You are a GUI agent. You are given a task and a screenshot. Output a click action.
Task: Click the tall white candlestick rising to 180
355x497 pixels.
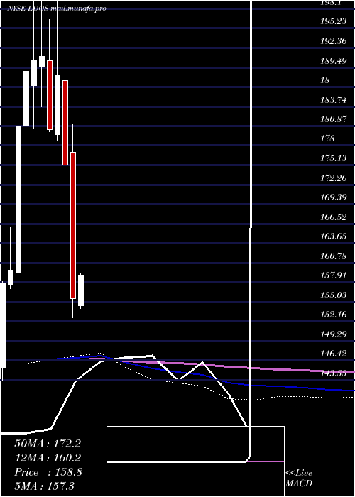coord(18,199)
